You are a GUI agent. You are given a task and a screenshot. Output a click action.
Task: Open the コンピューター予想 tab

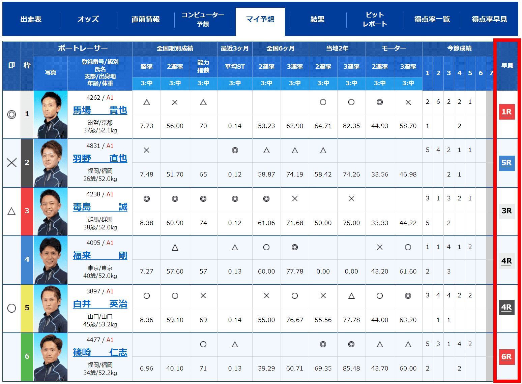pos(203,19)
